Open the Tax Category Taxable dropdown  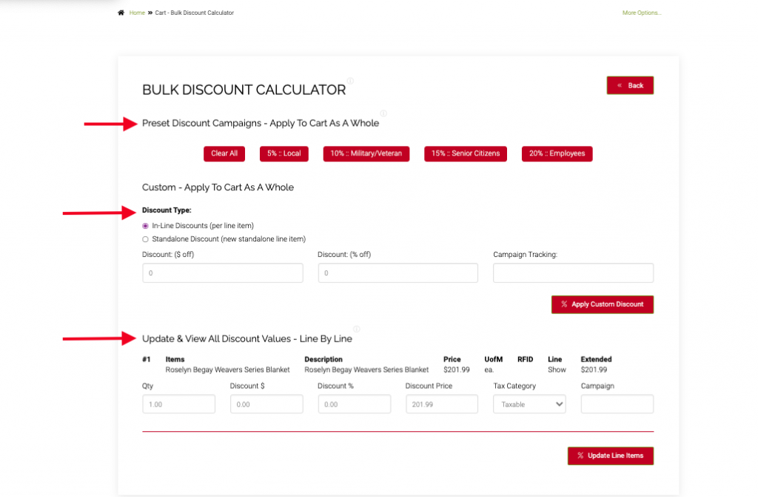(529, 404)
